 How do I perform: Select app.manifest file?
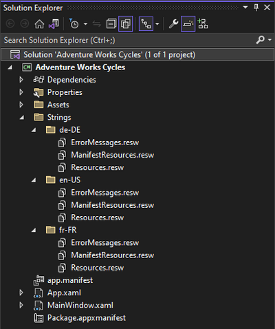tap(70, 280)
